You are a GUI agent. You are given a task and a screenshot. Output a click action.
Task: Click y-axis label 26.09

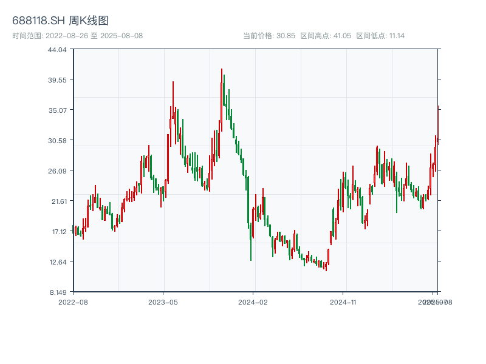pyautogui.click(x=57, y=171)
